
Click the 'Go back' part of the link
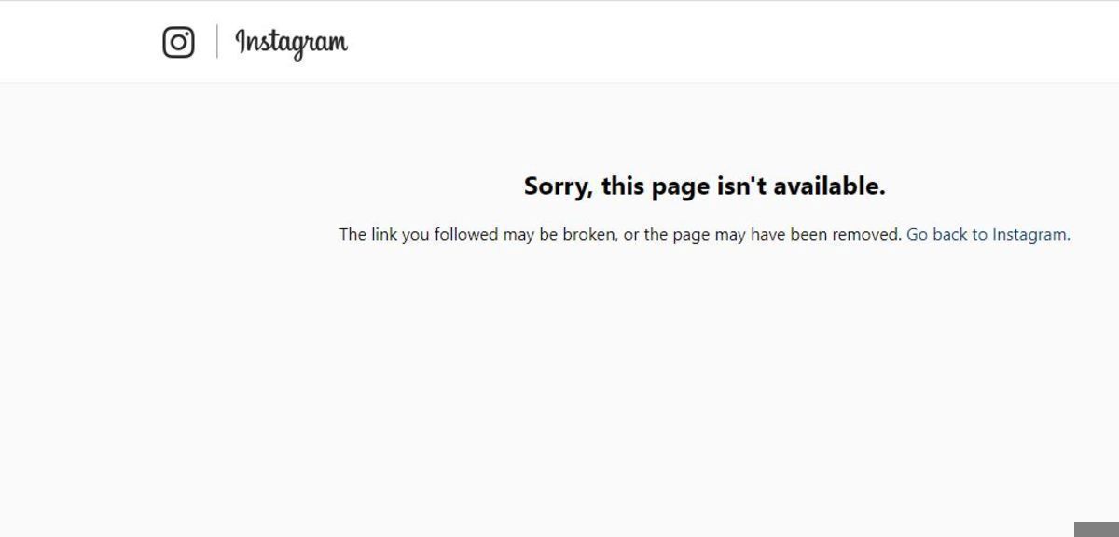point(937,235)
